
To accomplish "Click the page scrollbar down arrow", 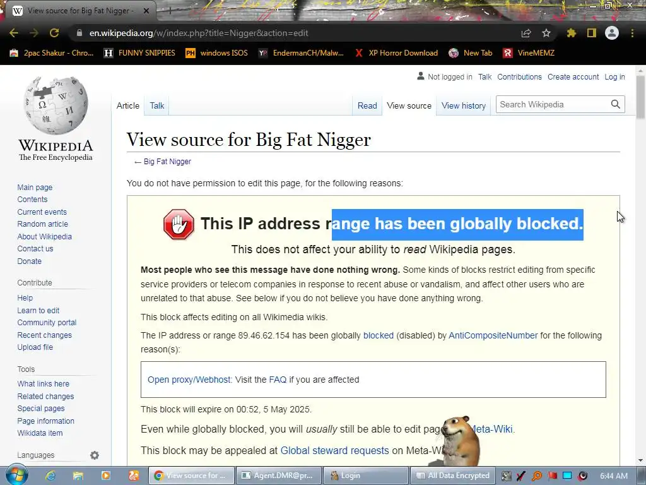I will pos(640,460).
